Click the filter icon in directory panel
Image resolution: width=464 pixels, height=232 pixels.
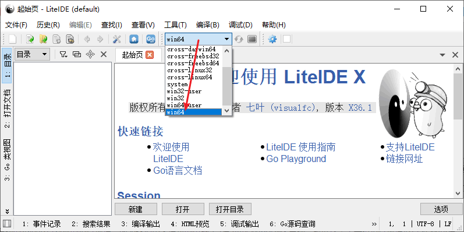pos(63,54)
